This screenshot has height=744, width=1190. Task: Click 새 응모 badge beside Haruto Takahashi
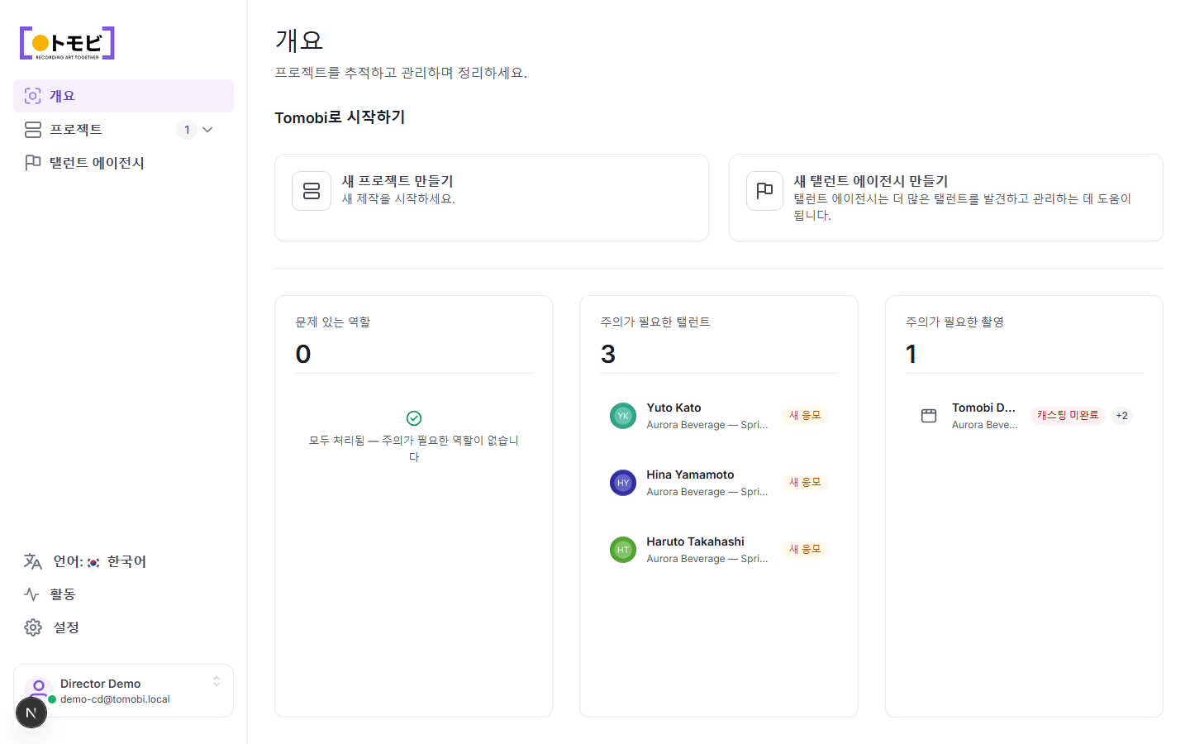(x=805, y=549)
